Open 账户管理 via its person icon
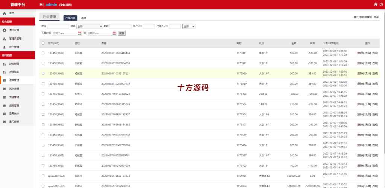 4,47
